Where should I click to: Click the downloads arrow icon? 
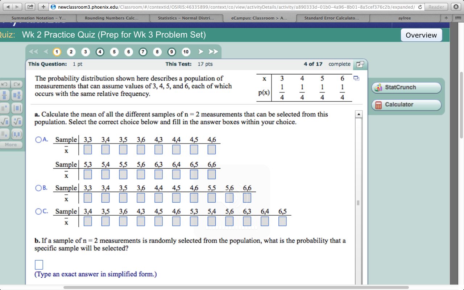point(456,7)
